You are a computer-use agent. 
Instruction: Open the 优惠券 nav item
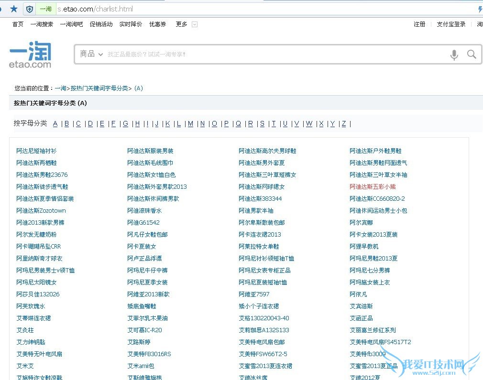pyautogui.click(x=157, y=24)
